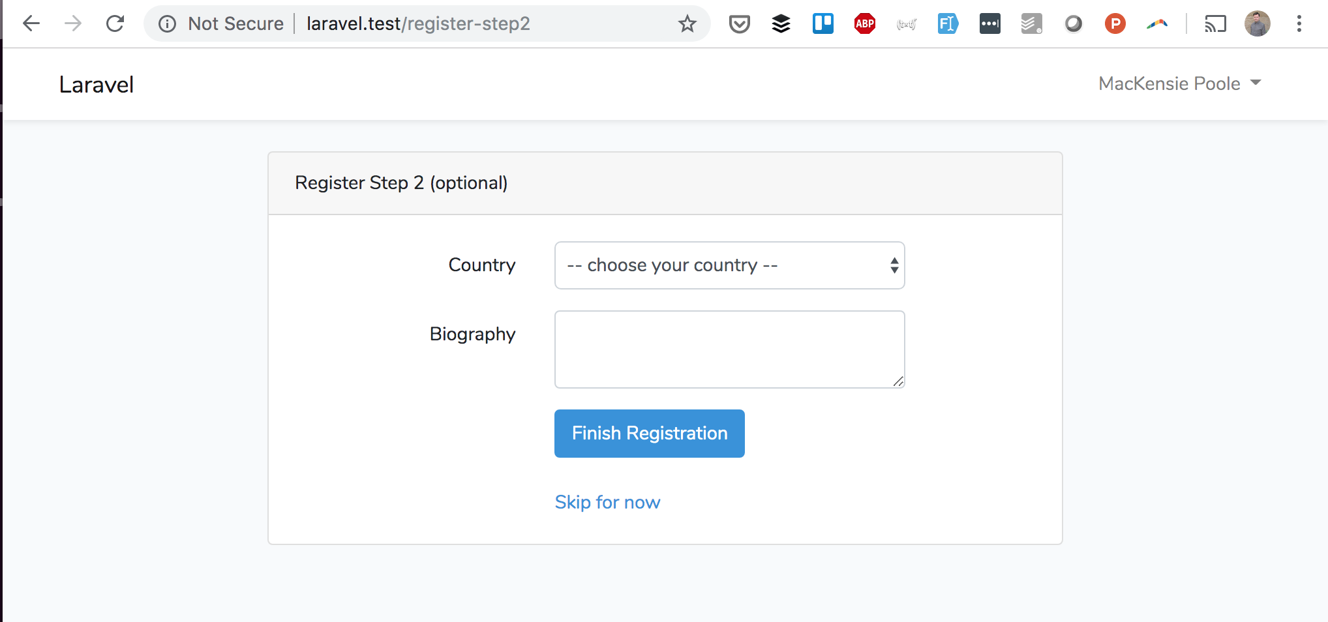The image size is (1328, 622).
Task: Open the MacKensie Poole account dropdown
Action: pos(1178,83)
